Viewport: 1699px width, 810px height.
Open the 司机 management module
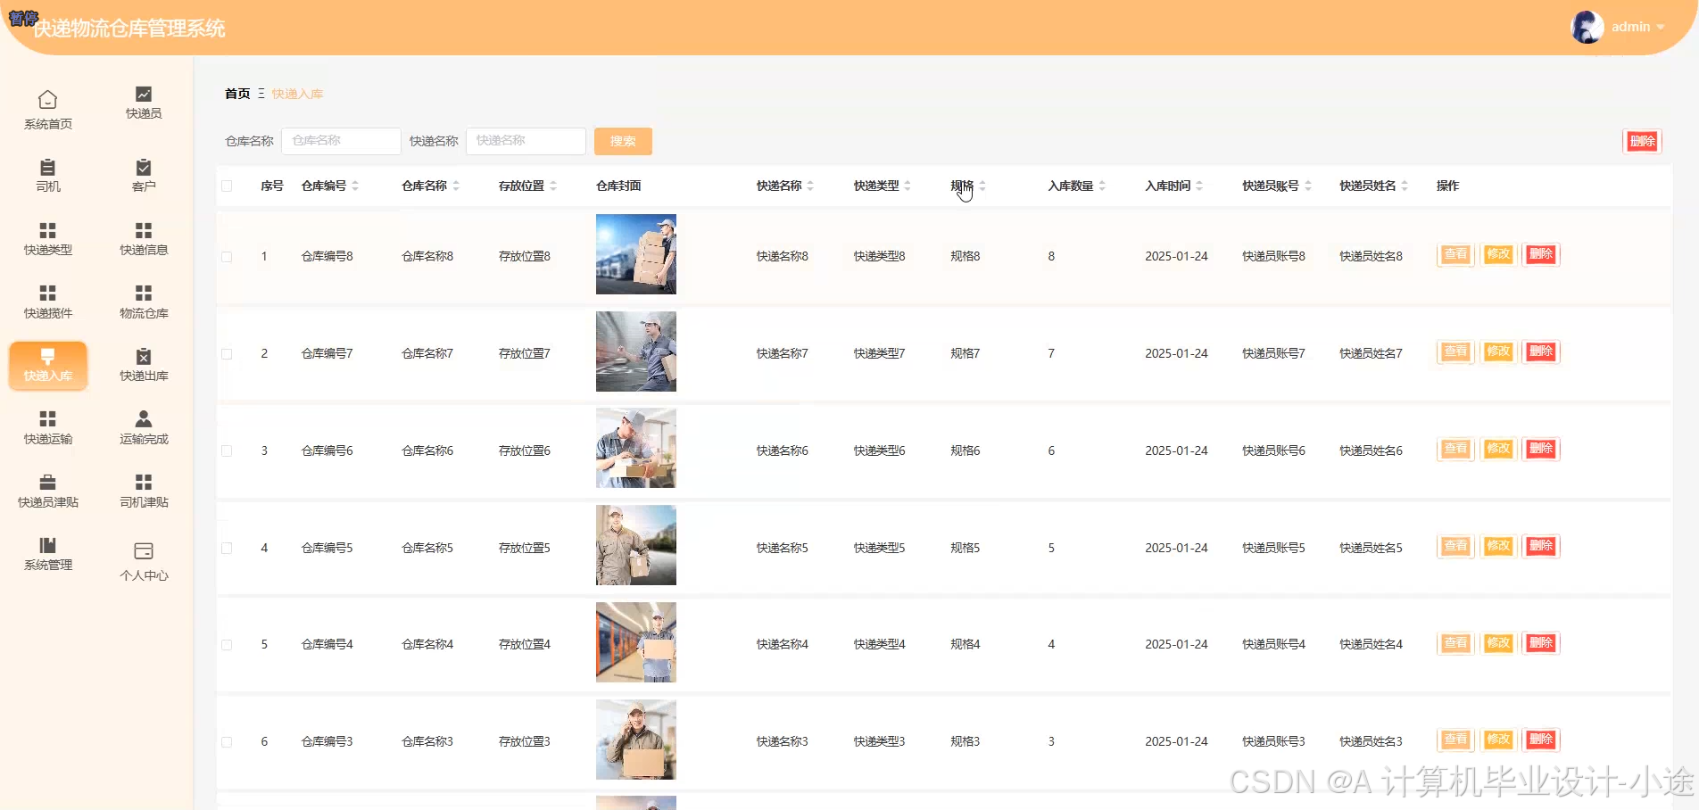47,176
